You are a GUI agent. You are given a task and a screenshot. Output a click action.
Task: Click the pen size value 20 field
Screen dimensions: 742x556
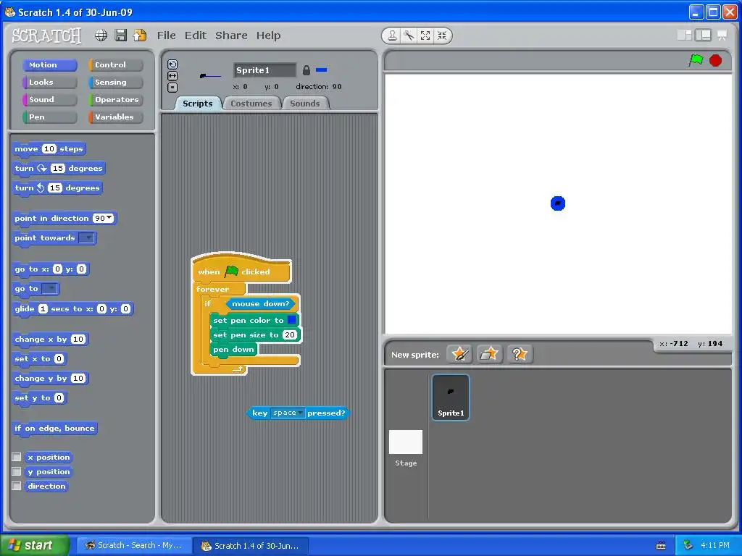point(289,334)
